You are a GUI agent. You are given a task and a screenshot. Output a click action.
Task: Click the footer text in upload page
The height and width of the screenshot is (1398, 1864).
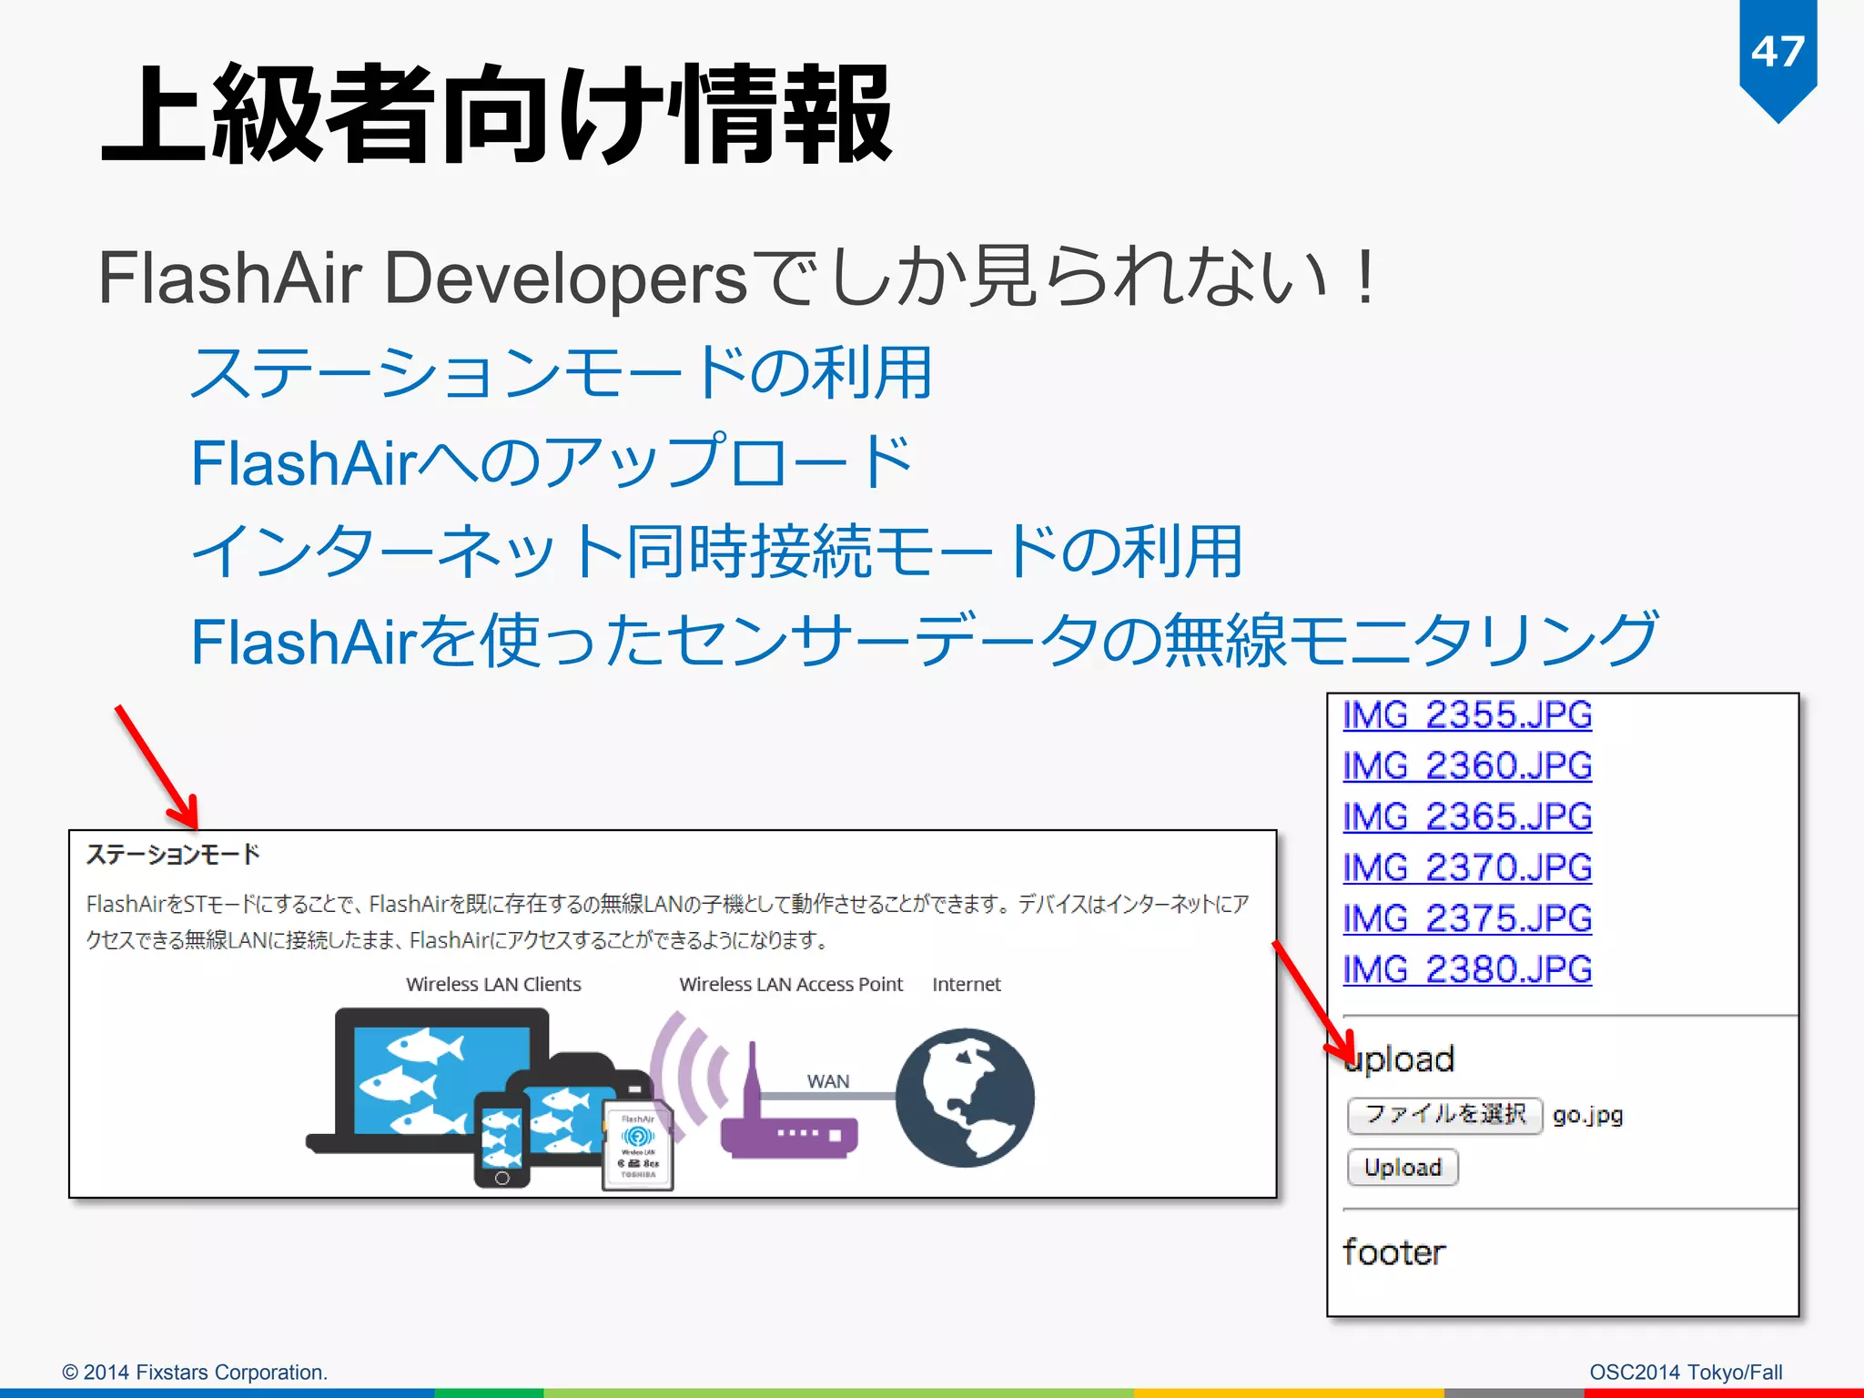[x=1393, y=1252]
